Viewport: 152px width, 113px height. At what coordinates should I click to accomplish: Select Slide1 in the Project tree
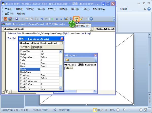click(69, 68)
